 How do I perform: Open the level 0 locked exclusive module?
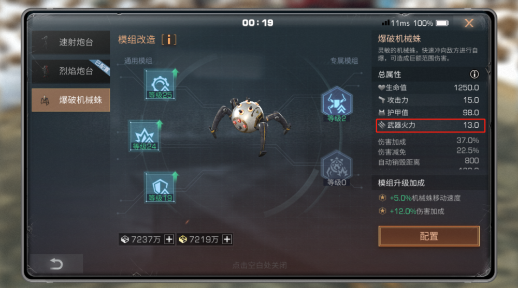point(337,168)
